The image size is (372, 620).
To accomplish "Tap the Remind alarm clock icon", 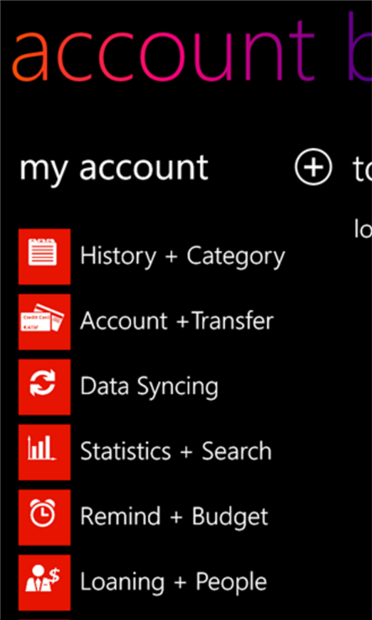I will 45,518.
